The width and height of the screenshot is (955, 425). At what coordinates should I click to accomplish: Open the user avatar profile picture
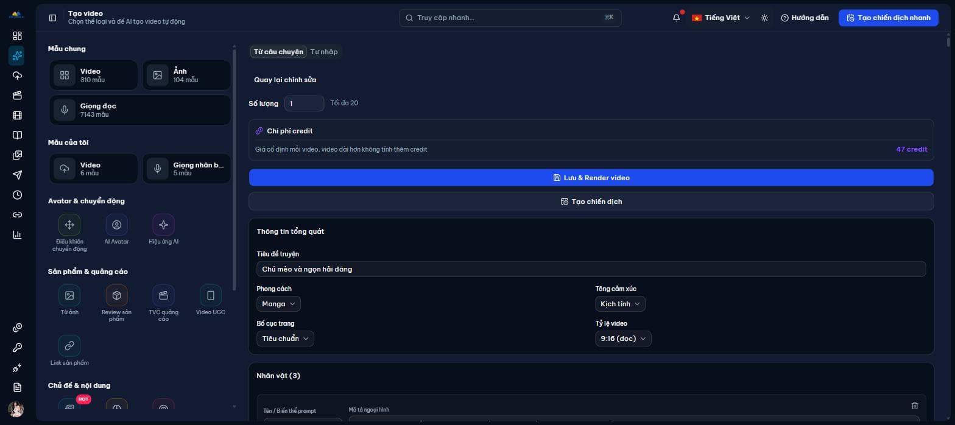(x=16, y=409)
